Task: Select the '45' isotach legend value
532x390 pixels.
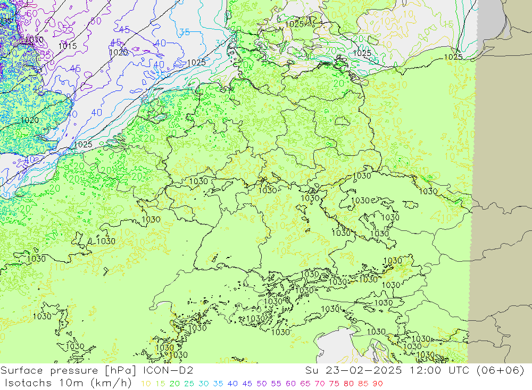Action: coord(247,384)
